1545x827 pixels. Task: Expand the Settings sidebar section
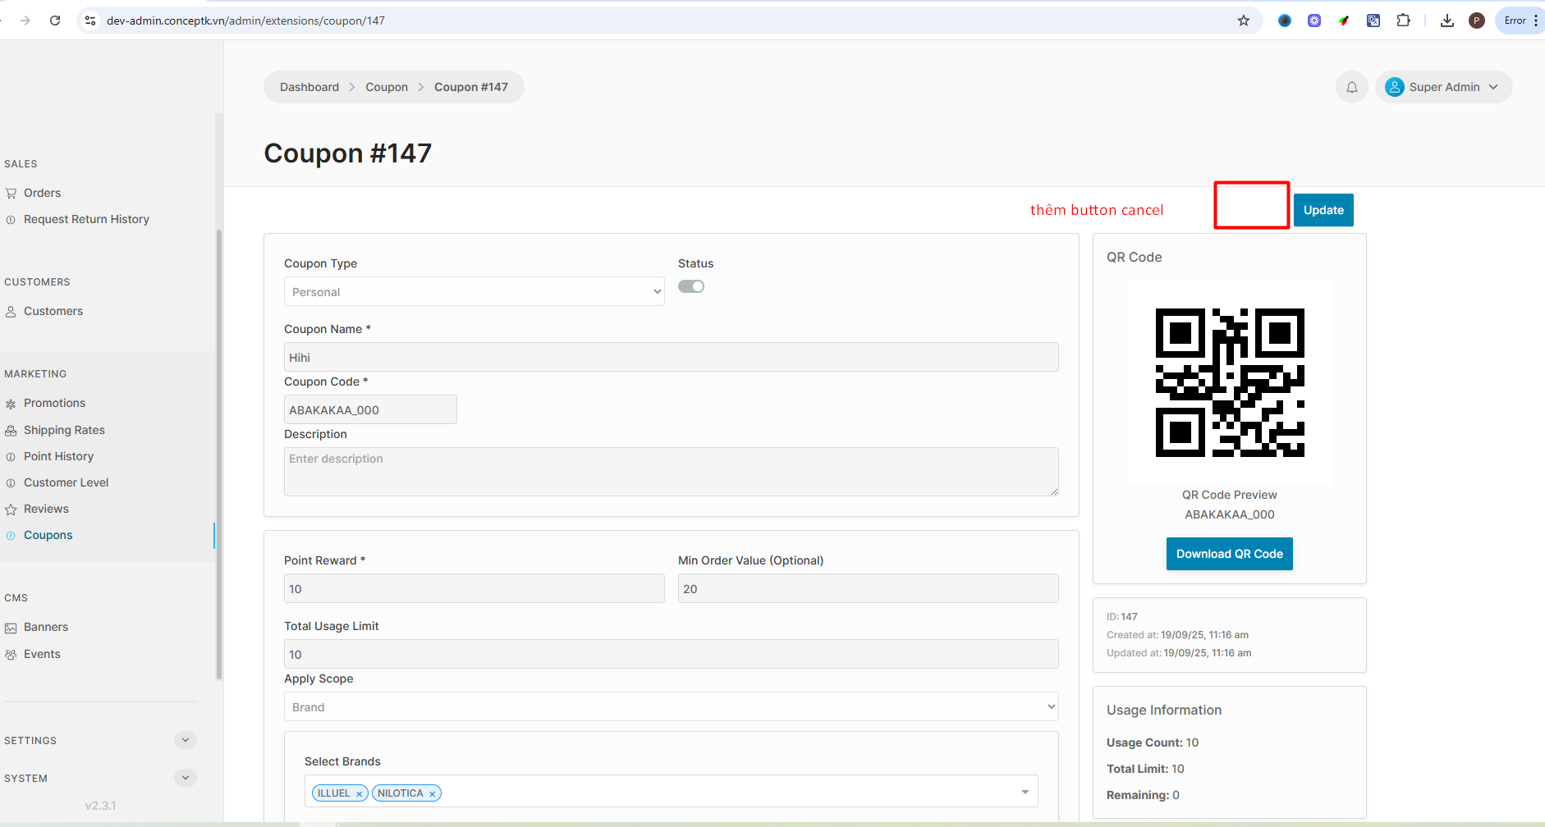point(186,740)
